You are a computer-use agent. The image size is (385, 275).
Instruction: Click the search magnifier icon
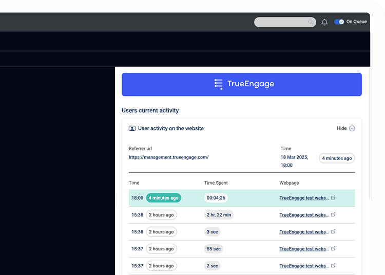pos(311,22)
